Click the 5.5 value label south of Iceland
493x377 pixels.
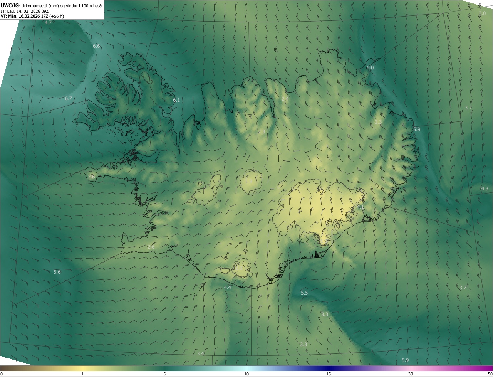304,293
